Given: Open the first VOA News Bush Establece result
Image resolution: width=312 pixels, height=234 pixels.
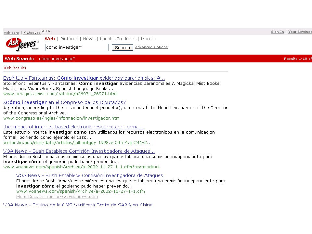Looking at the screenshot, I should 79,151.
